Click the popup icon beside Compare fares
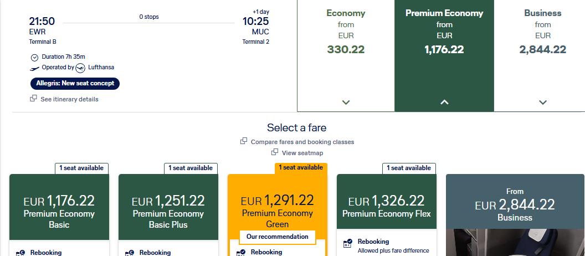This screenshot has width=585, height=256. pyautogui.click(x=244, y=141)
